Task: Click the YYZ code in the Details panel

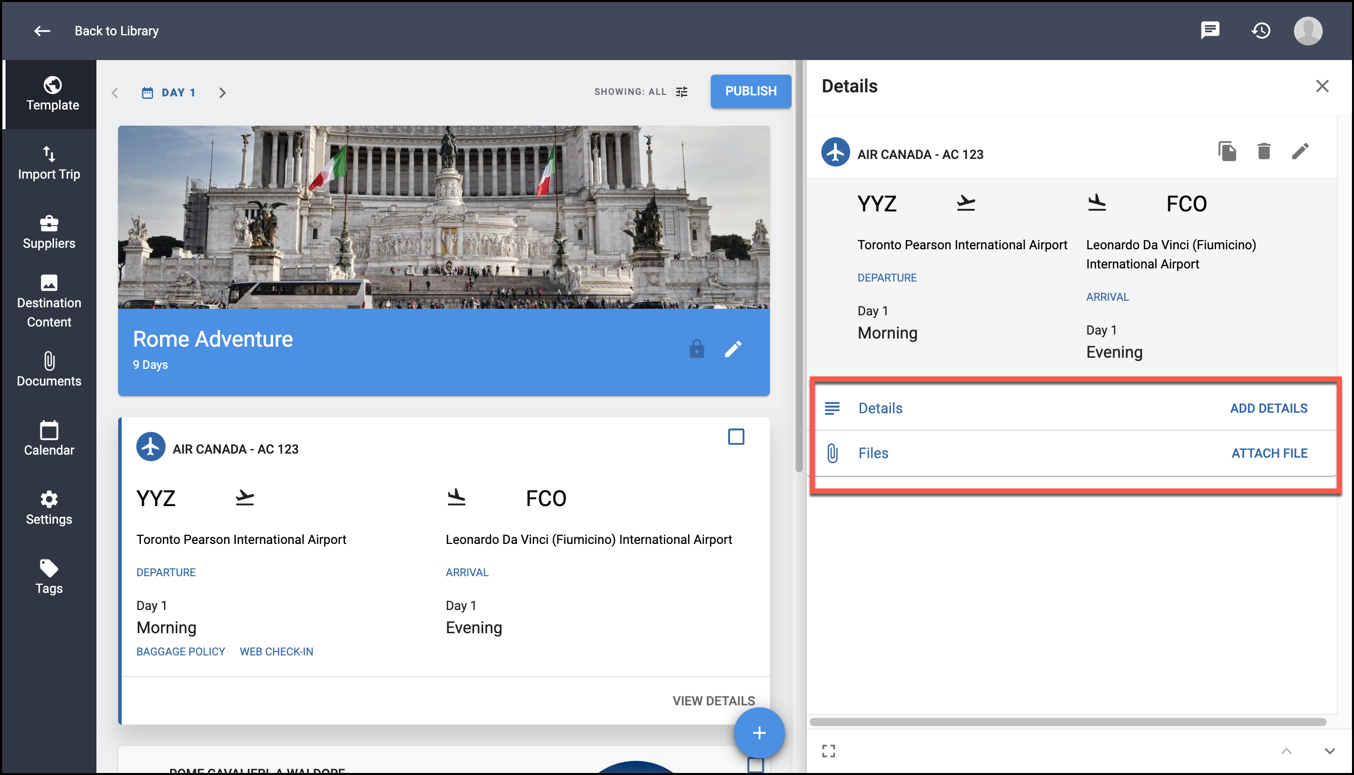Action: pyautogui.click(x=877, y=204)
